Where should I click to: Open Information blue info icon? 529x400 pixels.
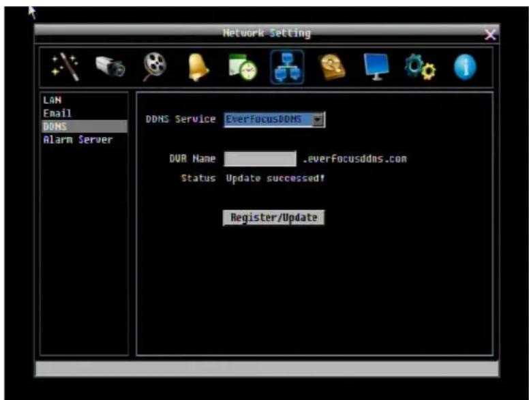tap(465, 67)
